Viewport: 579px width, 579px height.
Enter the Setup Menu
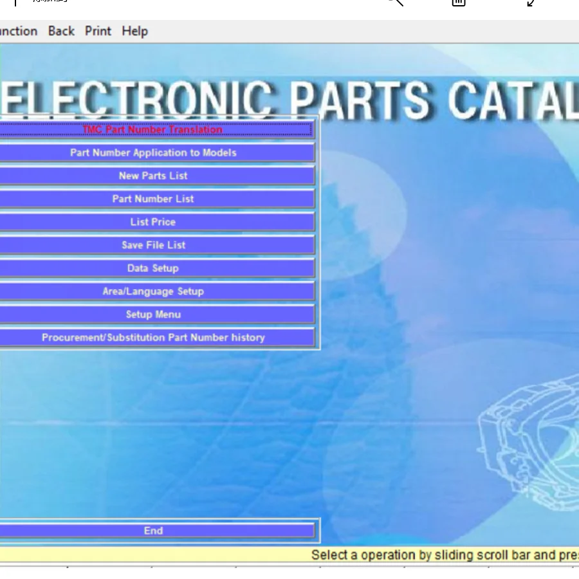point(153,315)
